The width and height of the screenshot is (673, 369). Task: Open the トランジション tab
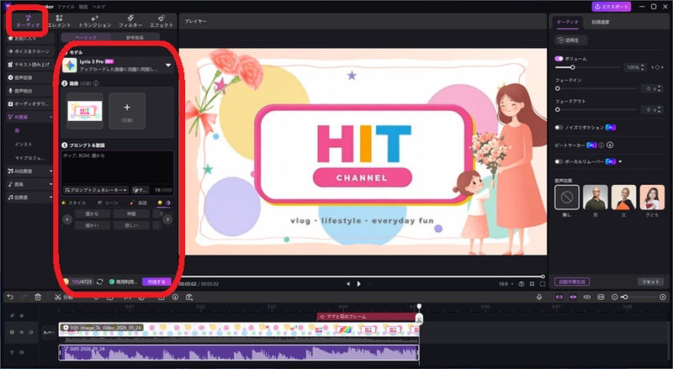95,21
